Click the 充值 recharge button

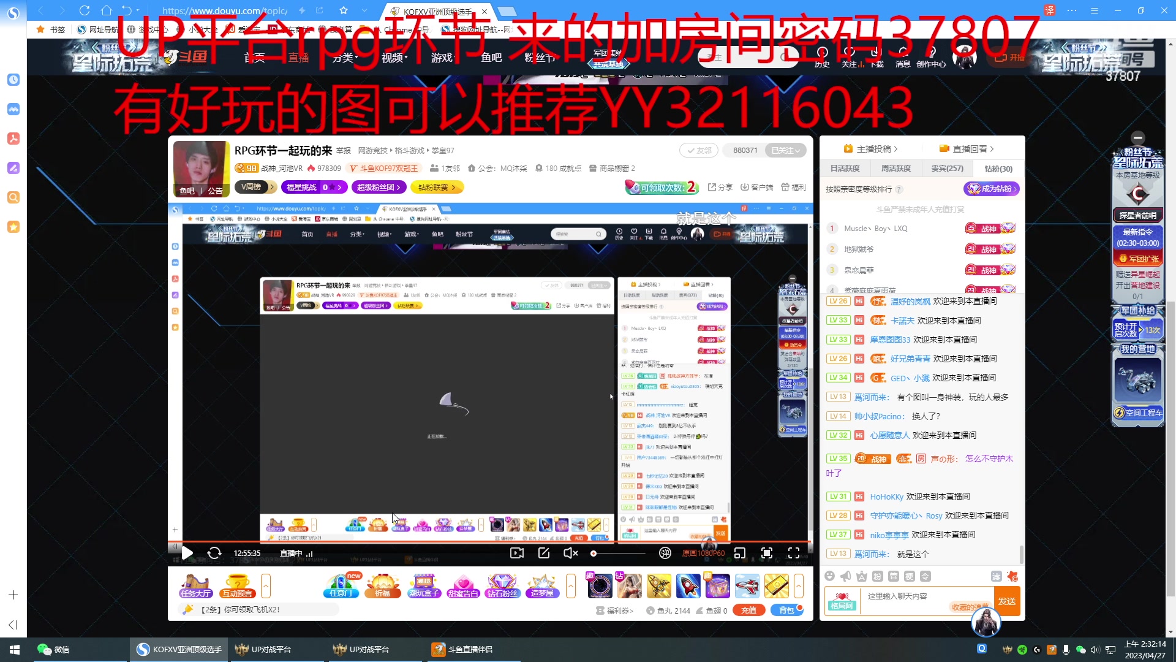748,611
